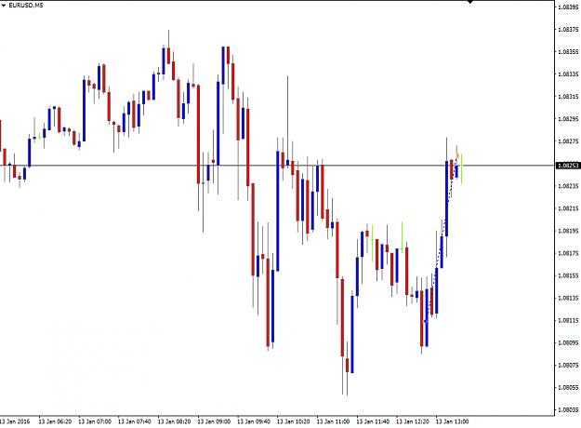The height and width of the screenshot is (428, 581).
Task: Open the EURUSD,M5 chart menu arrow
Action: click(4, 6)
